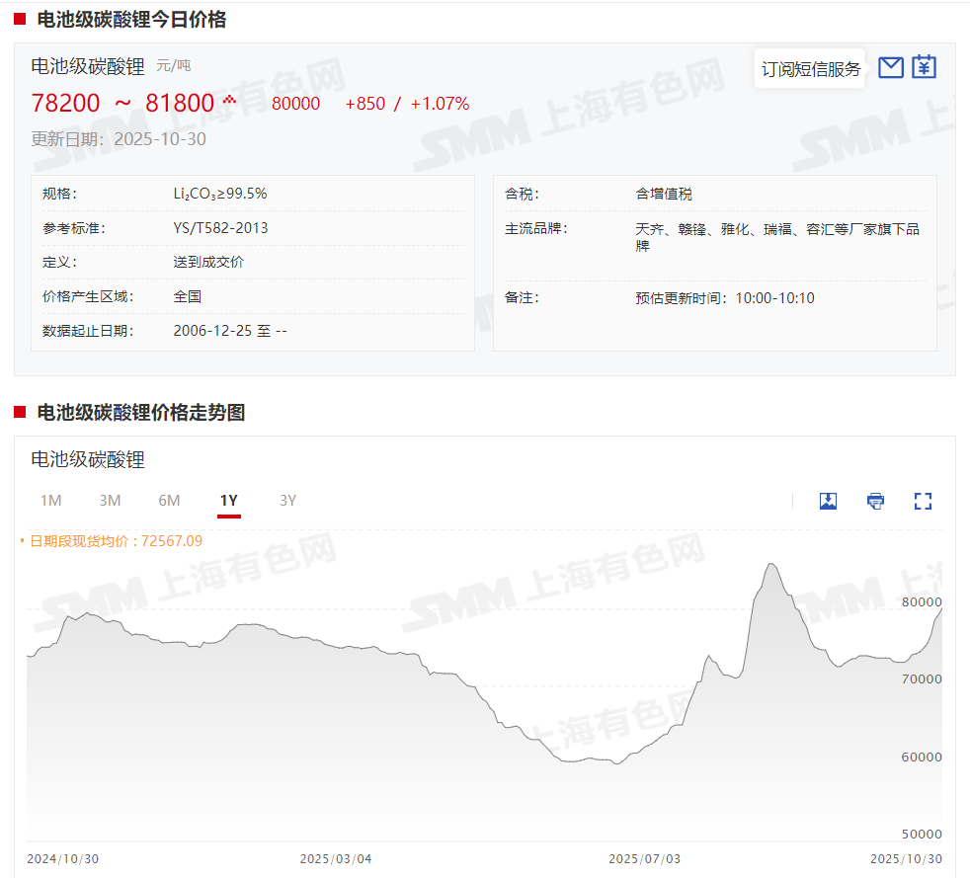Click red up-arrow icon beside 81800

tap(230, 100)
